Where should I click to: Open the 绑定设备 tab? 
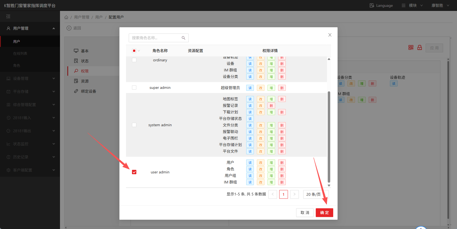click(88, 91)
